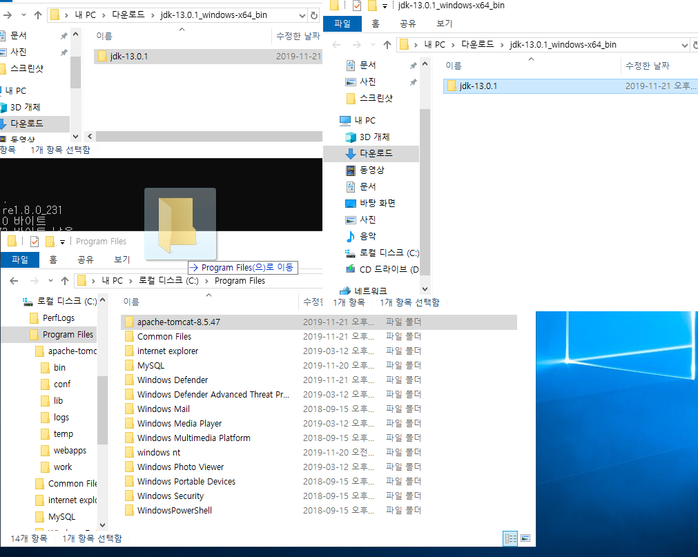Screen dimensions: 698x557
Task: Select windows nt folder in file list
Action: tap(319, 453)
